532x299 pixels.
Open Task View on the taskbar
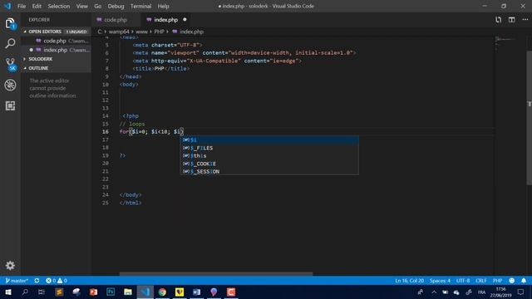tap(42, 292)
